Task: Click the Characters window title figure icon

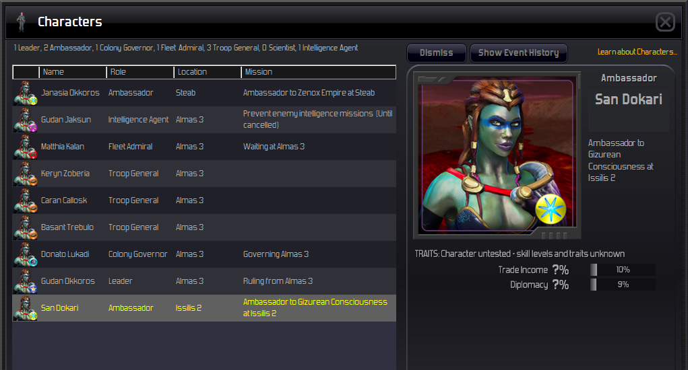Action: point(21,22)
